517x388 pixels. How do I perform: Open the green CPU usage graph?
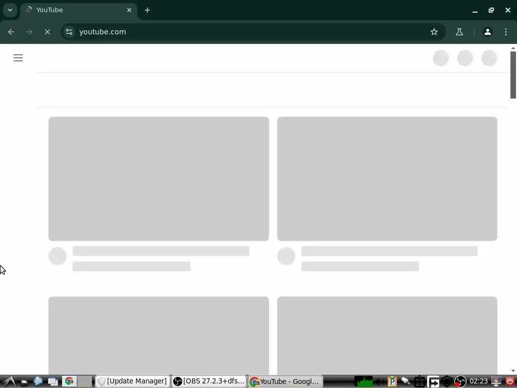[364, 381]
